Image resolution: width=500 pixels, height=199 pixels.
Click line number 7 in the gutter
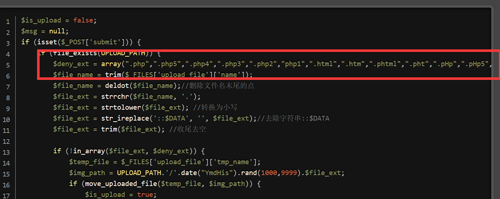8,86
